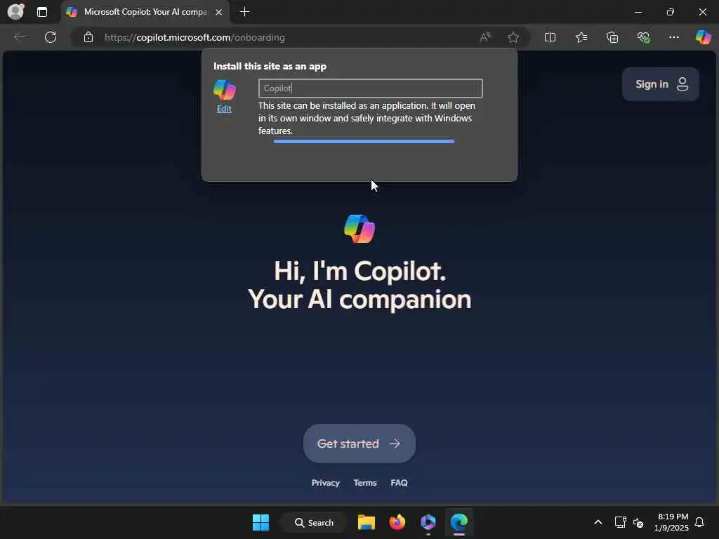Show hidden system tray icons
Image resolution: width=719 pixels, height=539 pixels.
click(598, 522)
